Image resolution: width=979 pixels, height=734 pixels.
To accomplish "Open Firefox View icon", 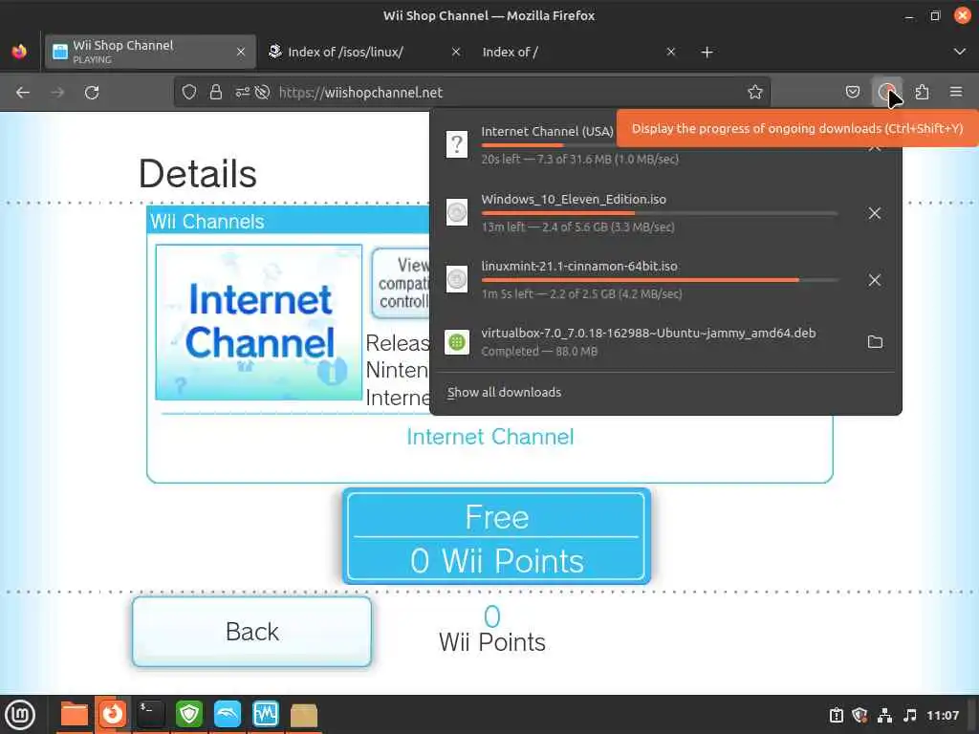I will (x=19, y=52).
